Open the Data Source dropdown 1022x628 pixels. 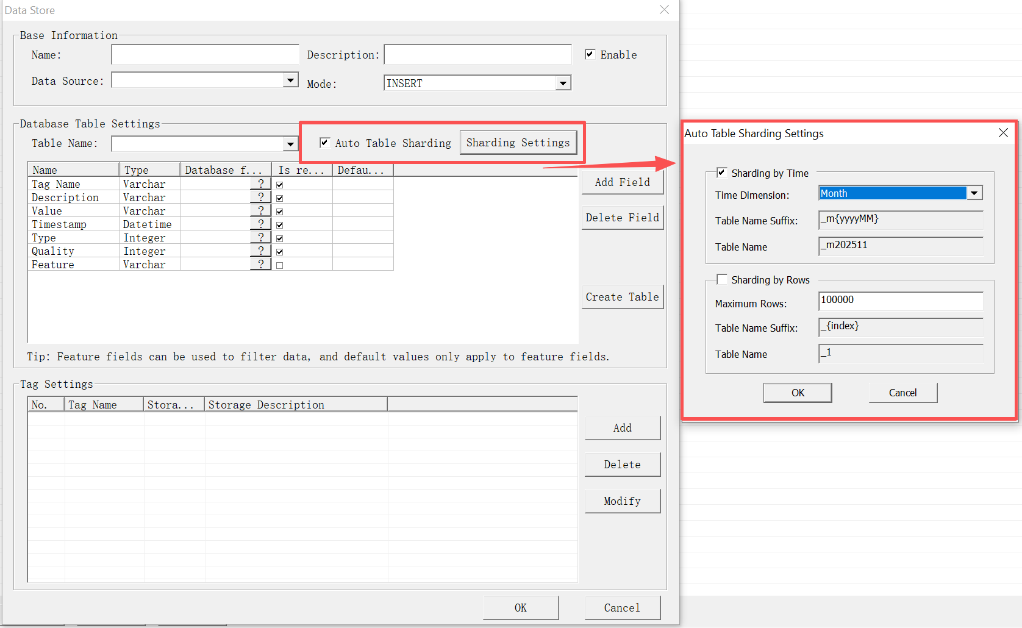291,80
